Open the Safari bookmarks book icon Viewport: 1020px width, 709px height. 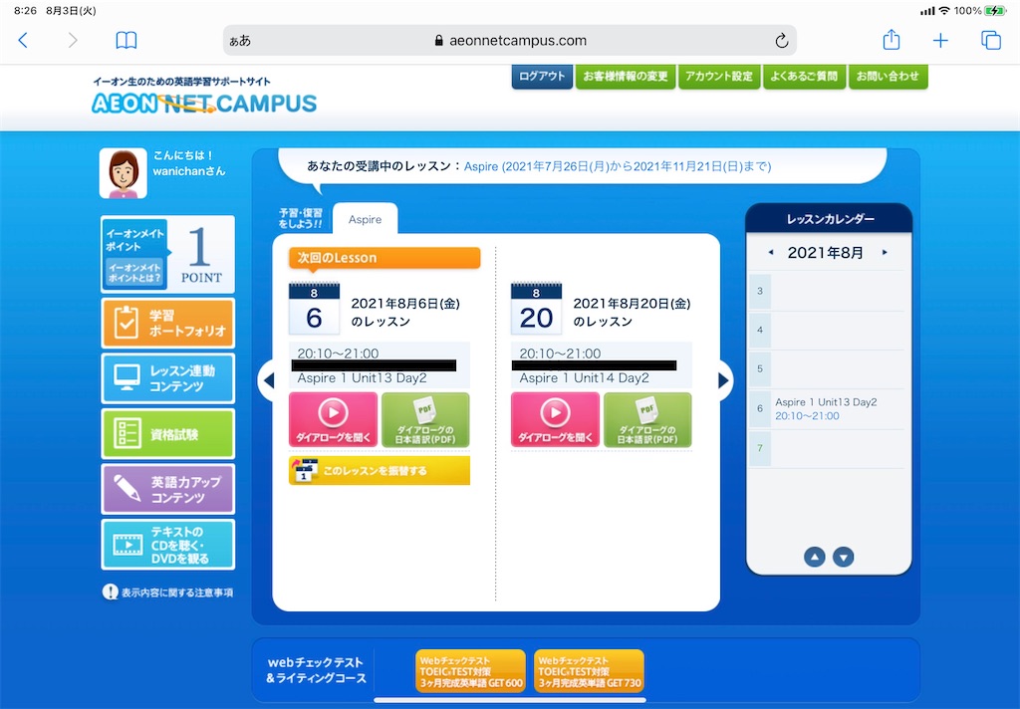point(127,40)
